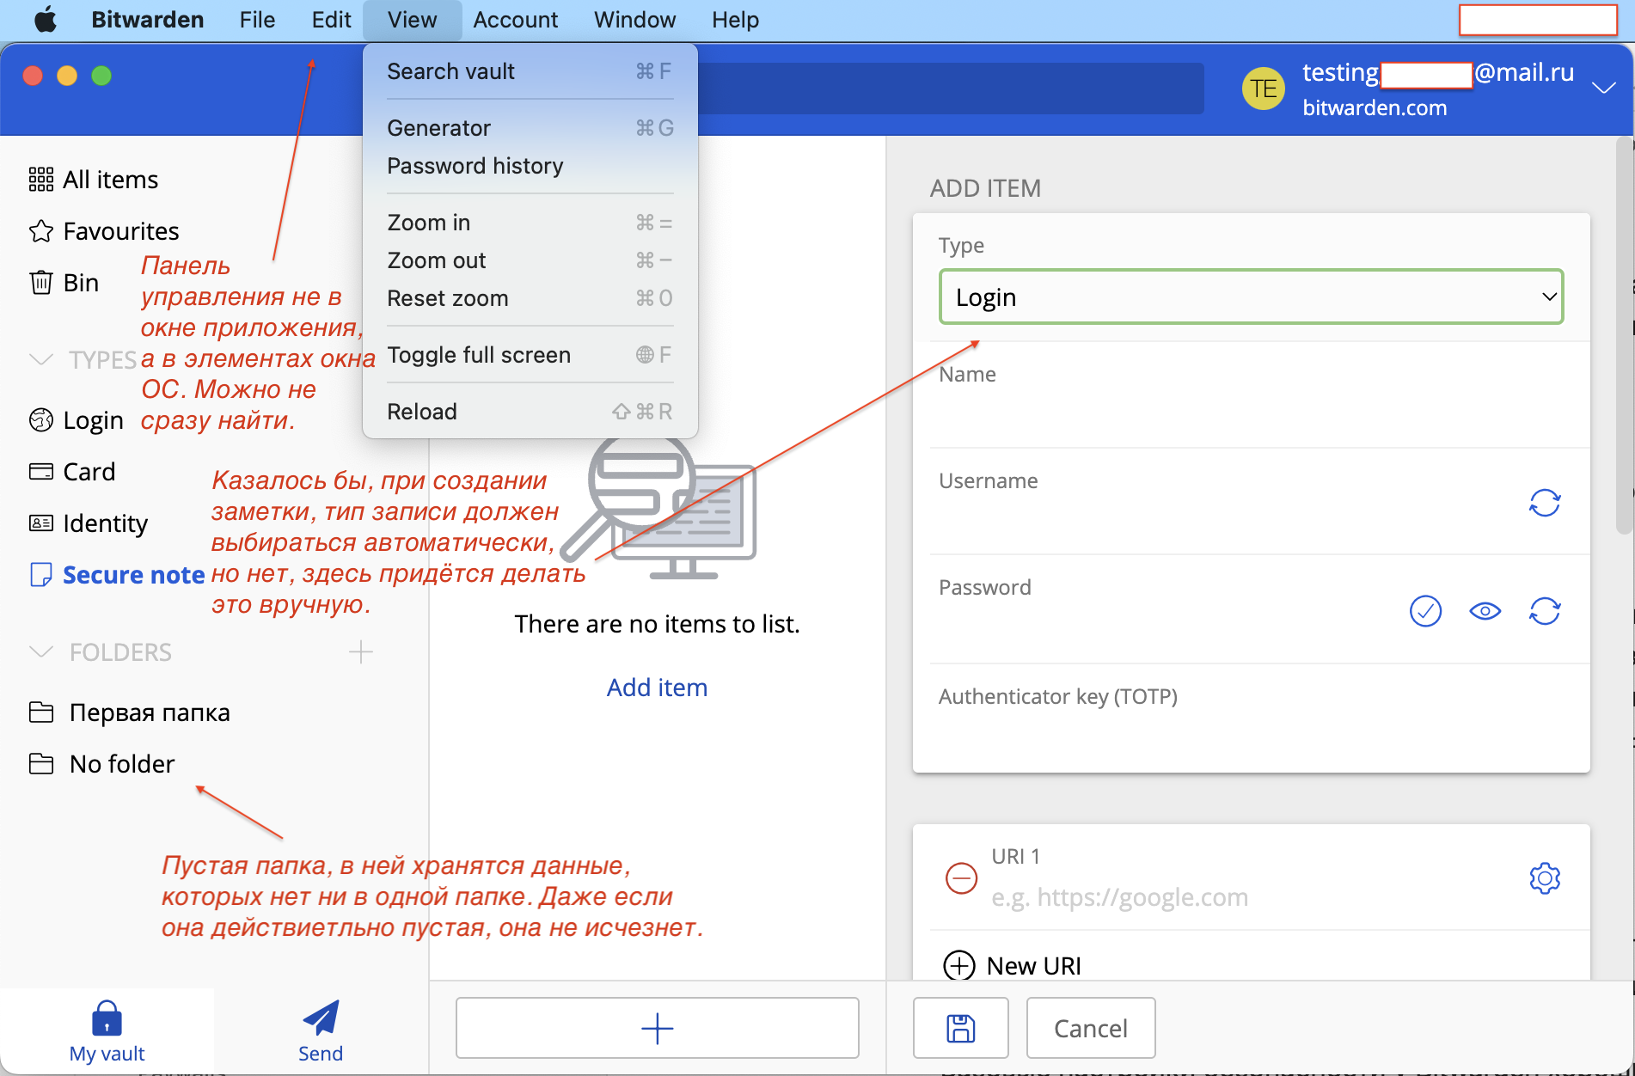Choose Reload from View menu
Image resolution: width=1635 pixels, height=1076 pixels.
click(530, 412)
